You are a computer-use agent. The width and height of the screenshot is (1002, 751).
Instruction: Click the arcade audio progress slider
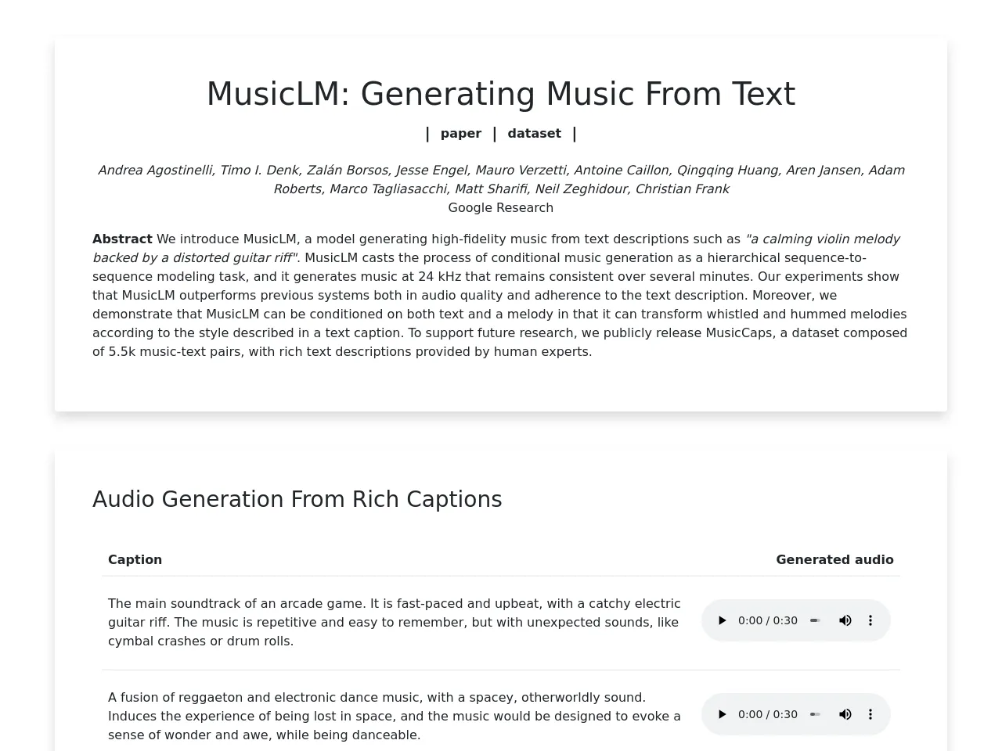tap(815, 620)
